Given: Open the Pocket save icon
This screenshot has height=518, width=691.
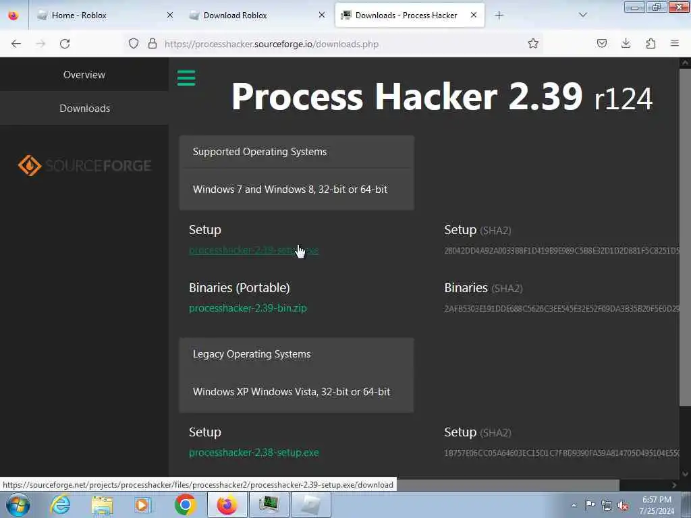Looking at the screenshot, I should click(601, 43).
